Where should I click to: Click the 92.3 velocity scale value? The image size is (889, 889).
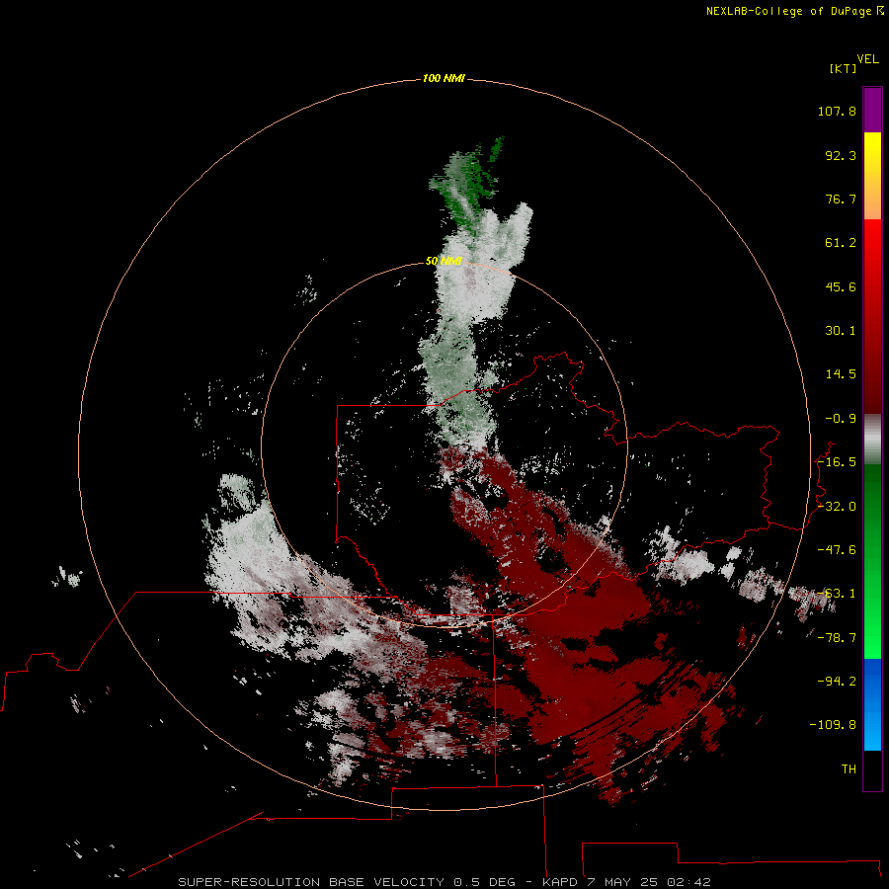click(x=841, y=155)
